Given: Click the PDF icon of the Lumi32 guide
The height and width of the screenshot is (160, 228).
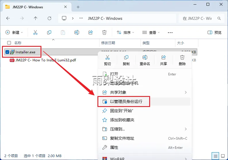Looking at the screenshot, I should [x=12, y=60].
